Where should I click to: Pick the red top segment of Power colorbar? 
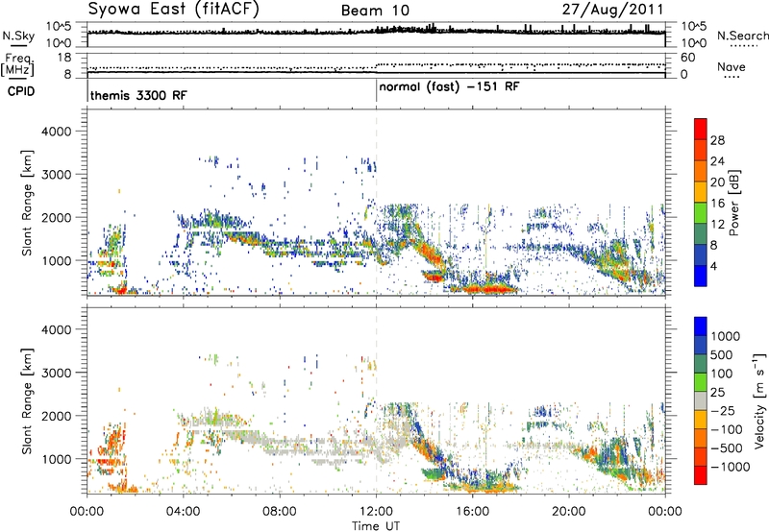click(701, 130)
